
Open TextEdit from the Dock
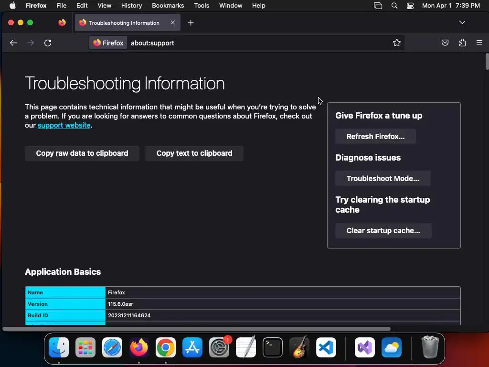click(x=246, y=347)
